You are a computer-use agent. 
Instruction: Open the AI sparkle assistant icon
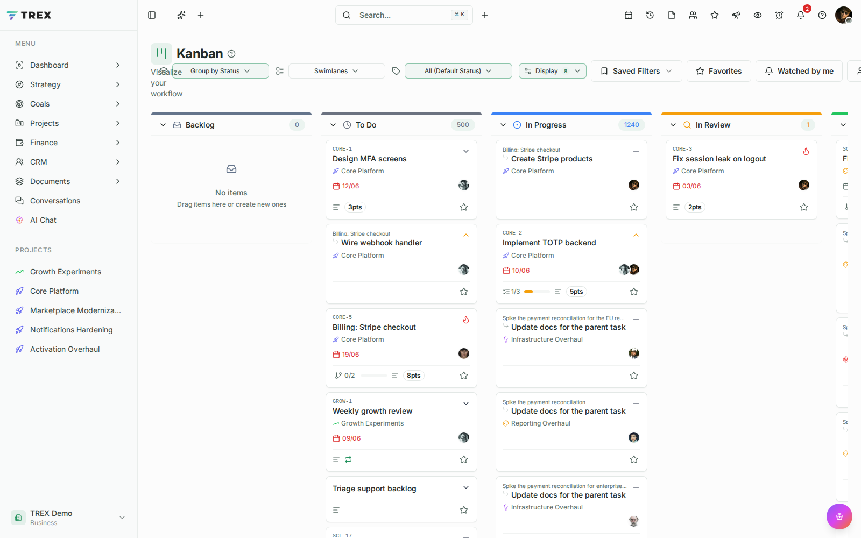[x=181, y=15]
